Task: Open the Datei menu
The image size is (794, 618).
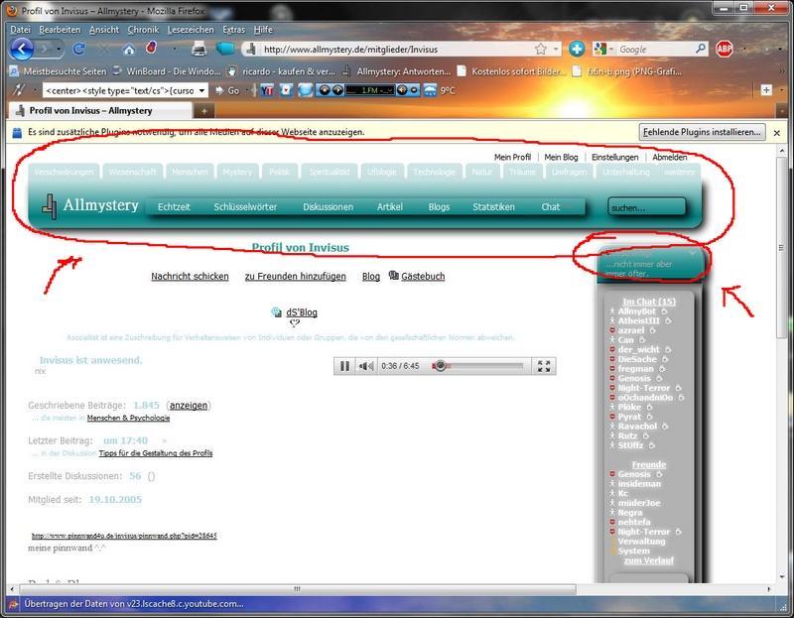Action: click(20, 30)
